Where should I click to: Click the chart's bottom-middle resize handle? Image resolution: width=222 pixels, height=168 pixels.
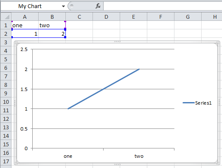118,165
